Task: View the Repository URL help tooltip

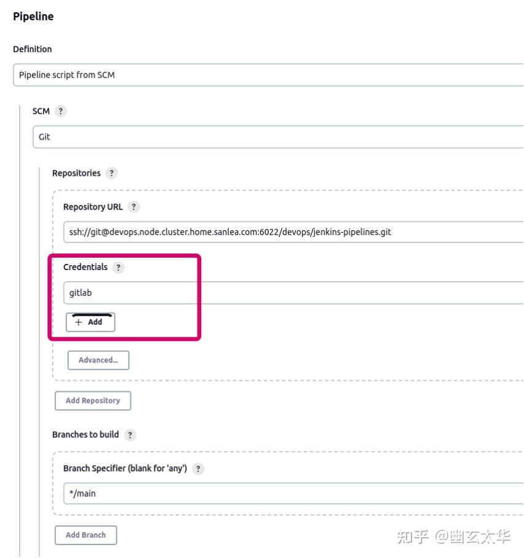Action: pos(133,207)
